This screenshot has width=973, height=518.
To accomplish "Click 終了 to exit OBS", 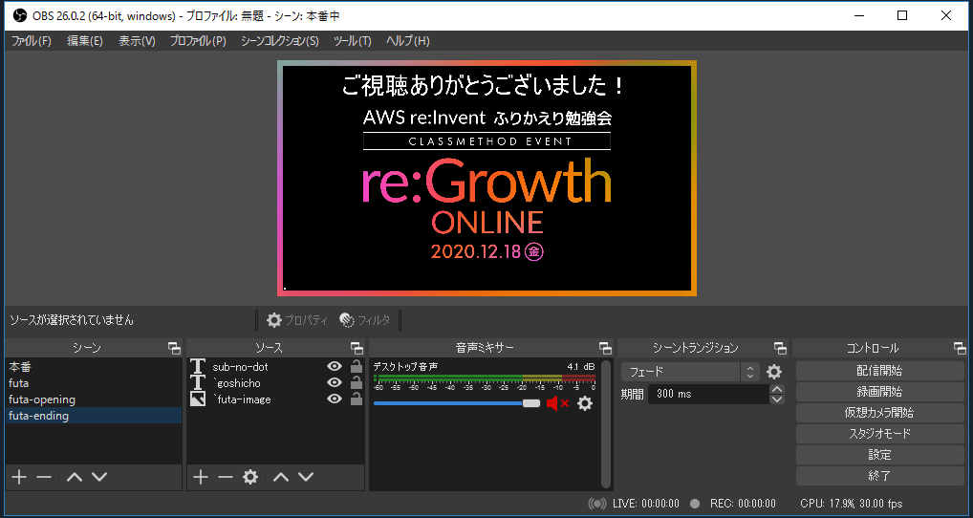I will [879, 477].
